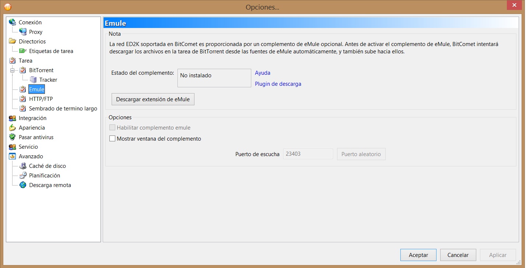Click the Tracker server icon

(x=33, y=80)
